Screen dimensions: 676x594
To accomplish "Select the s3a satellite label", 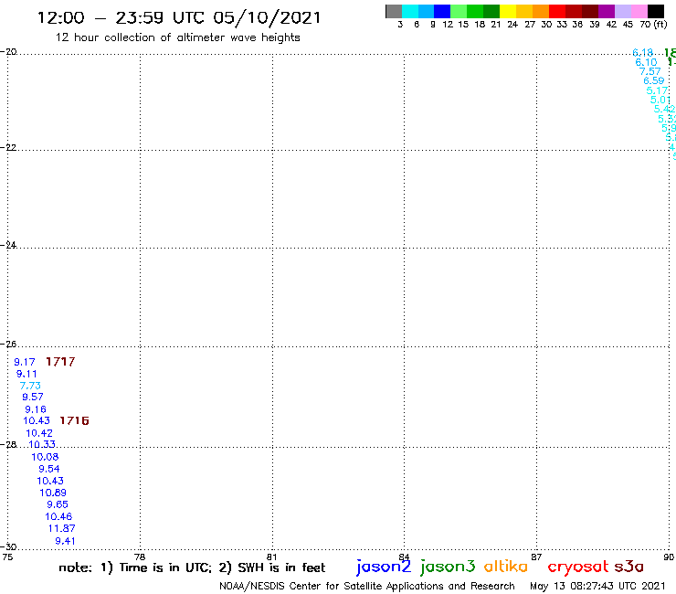I will tap(629, 567).
